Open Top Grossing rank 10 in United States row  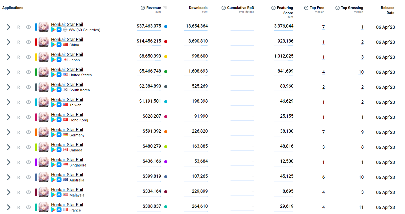pyautogui.click(x=361, y=72)
